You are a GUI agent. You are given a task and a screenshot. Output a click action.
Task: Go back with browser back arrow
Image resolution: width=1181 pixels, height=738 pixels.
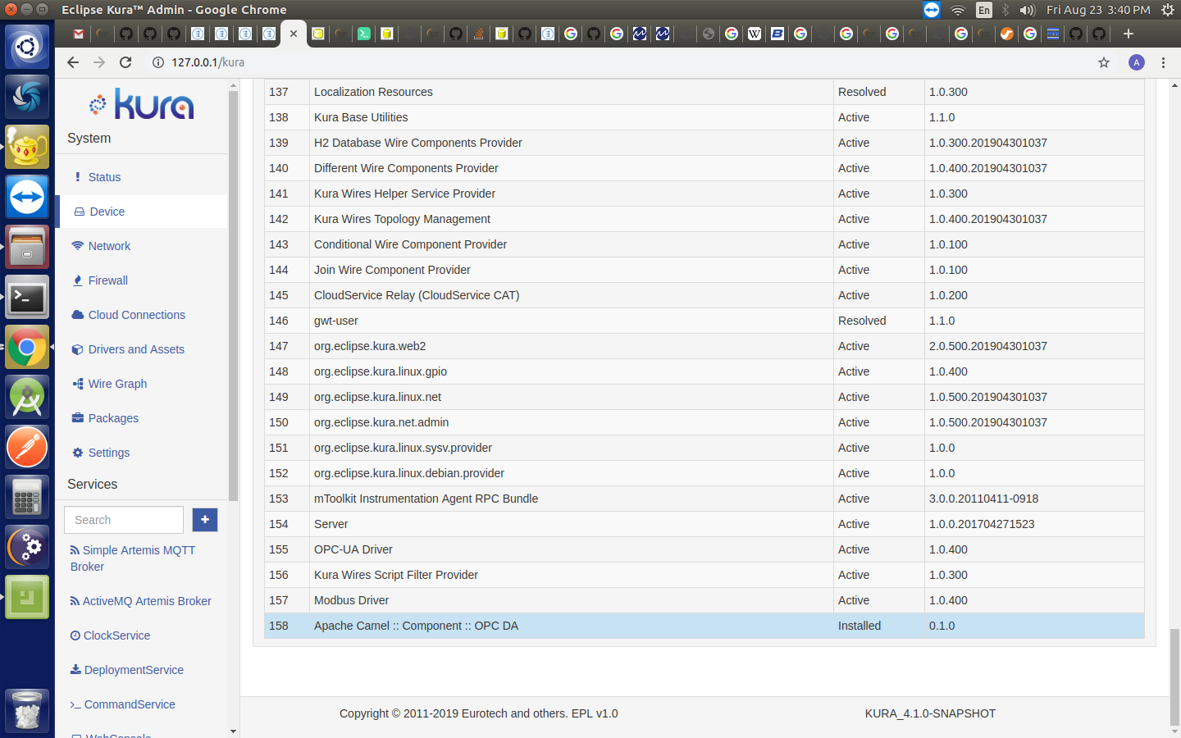point(73,62)
